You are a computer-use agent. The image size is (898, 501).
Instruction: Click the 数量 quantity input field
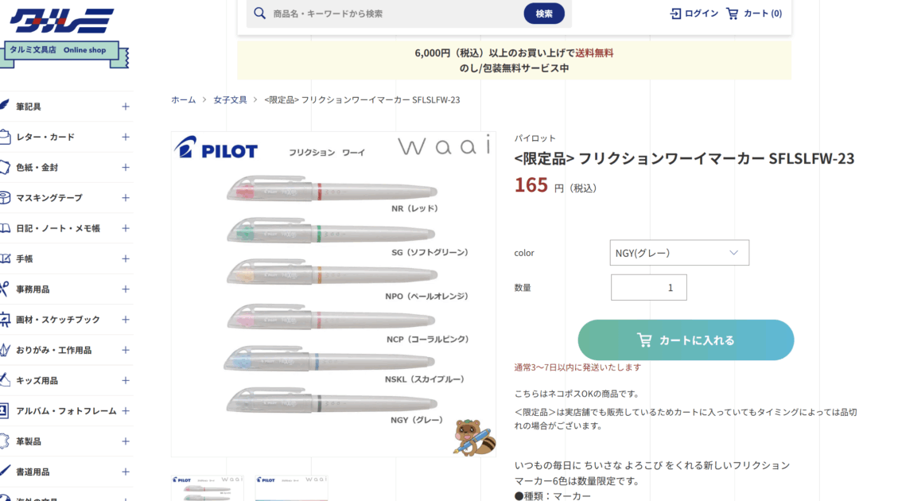coord(648,288)
